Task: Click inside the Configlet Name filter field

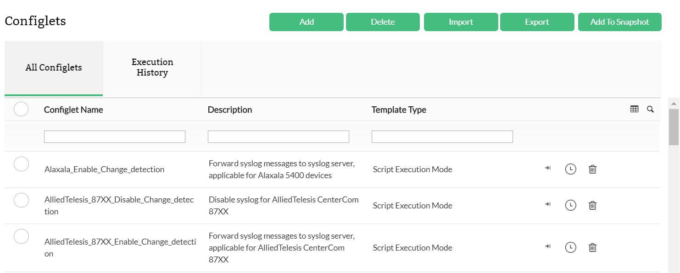Action: click(x=114, y=136)
